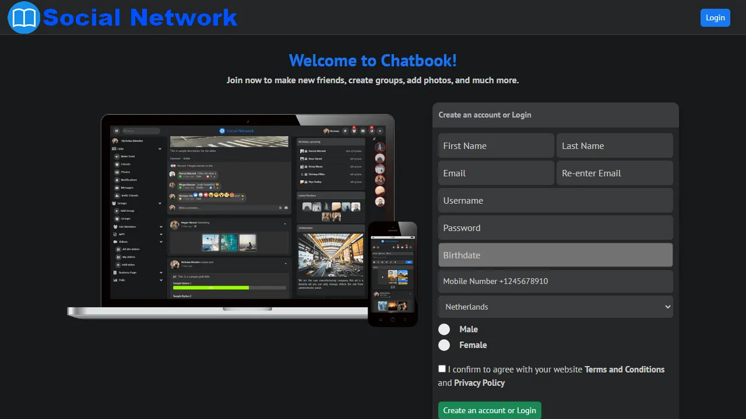Click the home icon in the top navigation bar

point(345,131)
